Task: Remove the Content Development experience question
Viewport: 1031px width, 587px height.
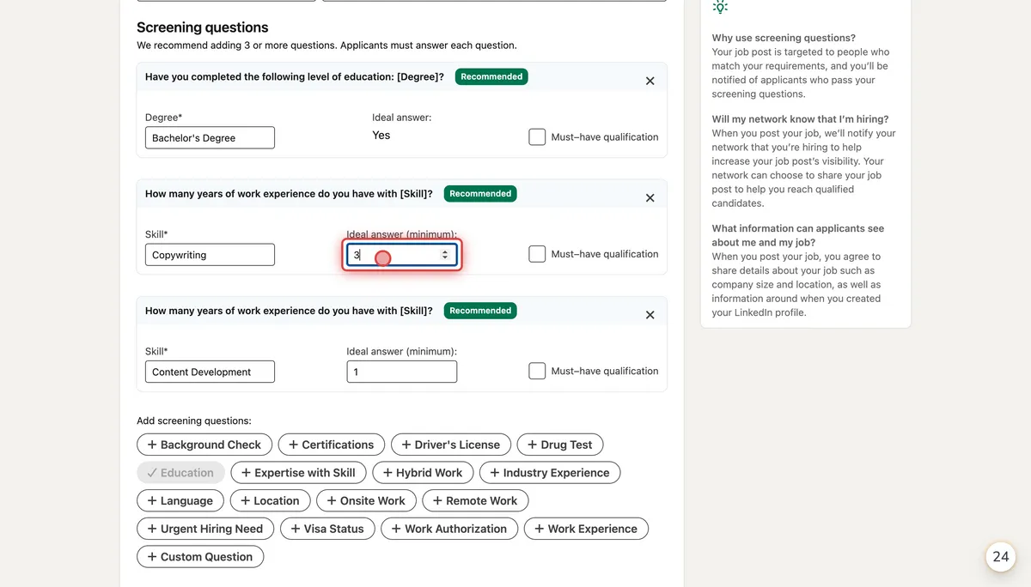Action: [x=650, y=315]
